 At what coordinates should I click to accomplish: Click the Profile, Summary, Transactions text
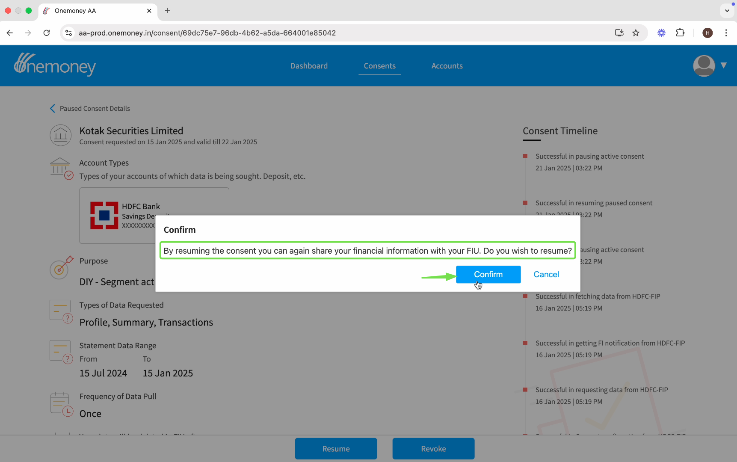click(146, 323)
